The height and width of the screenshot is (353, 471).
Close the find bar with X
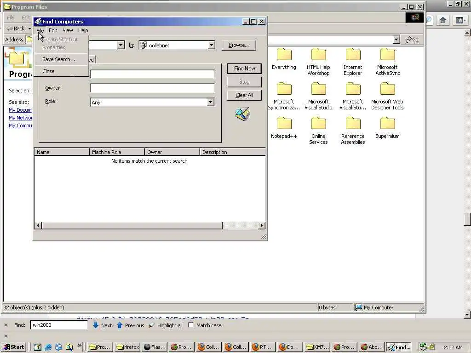[6, 325]
